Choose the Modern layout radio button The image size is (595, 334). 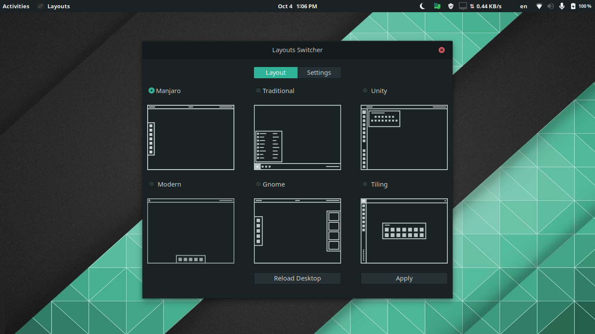tap(152, 184)
